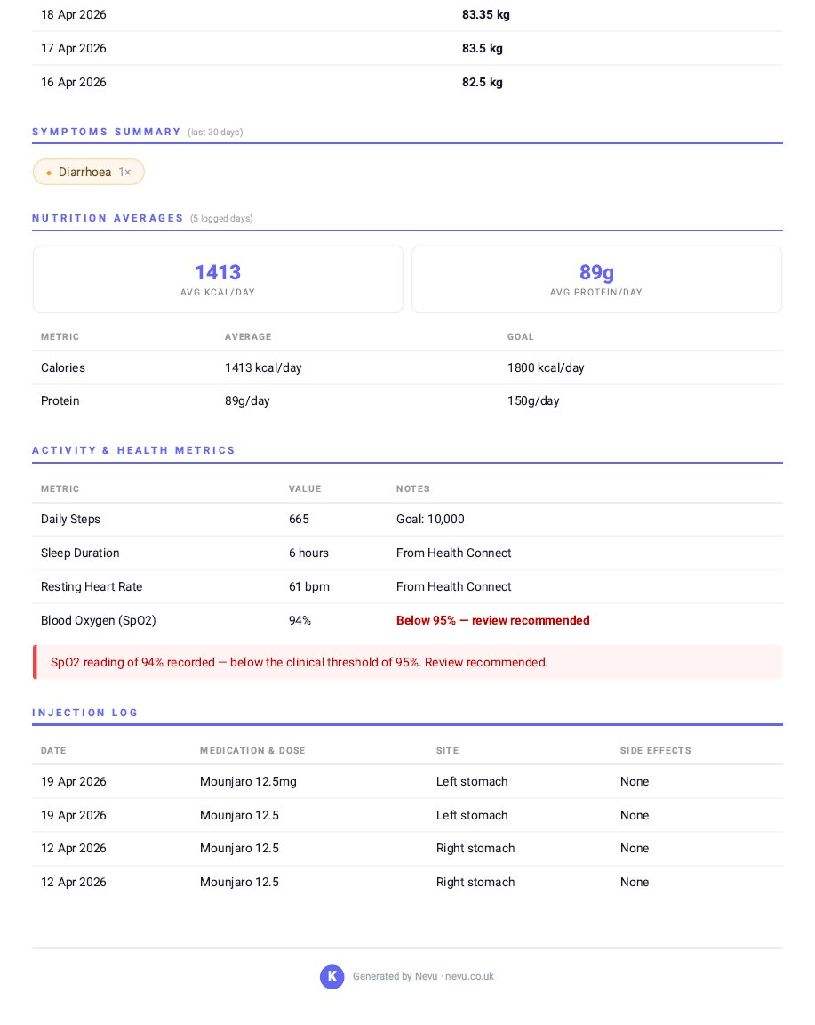Screen dimensions: 815x1025
Task: Click the 1800 kcal/day goal cell
Action: pyautogui.click(x=546, y=368)
